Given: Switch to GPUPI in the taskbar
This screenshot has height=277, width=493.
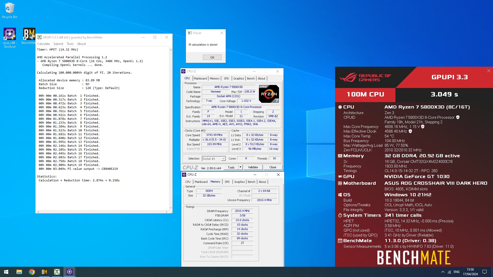Looking at the screenshot, I should coord(57,272).
